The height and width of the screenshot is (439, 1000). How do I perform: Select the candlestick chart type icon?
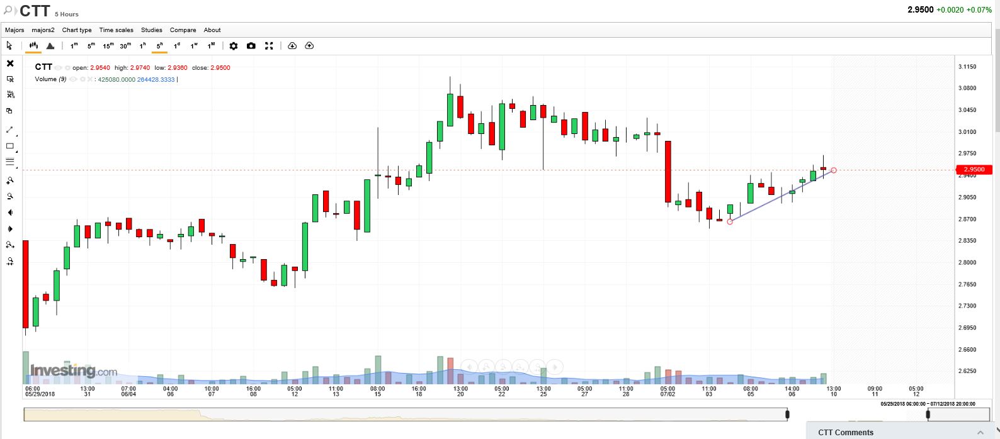tap(33, 46)
